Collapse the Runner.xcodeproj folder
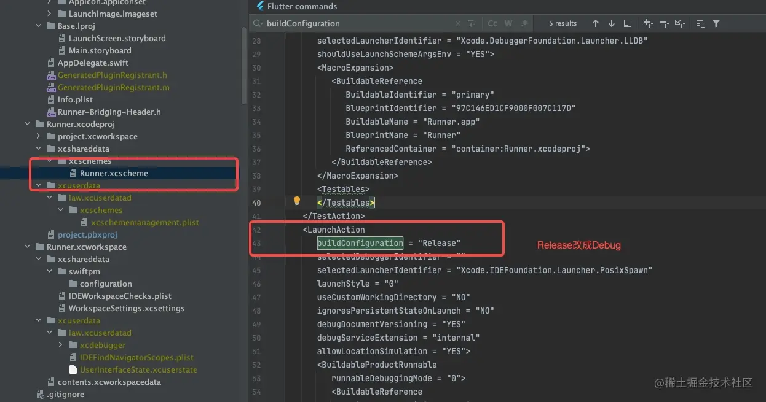This screenshot has height=402, width=766. 28,124
